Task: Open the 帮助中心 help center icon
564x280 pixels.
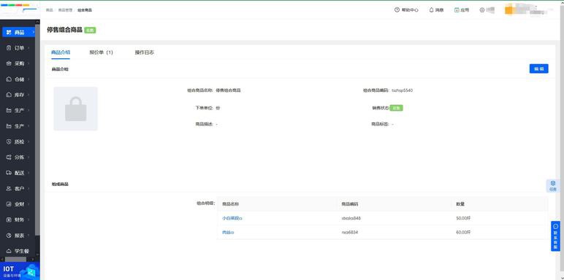Action: coord(397,10)
